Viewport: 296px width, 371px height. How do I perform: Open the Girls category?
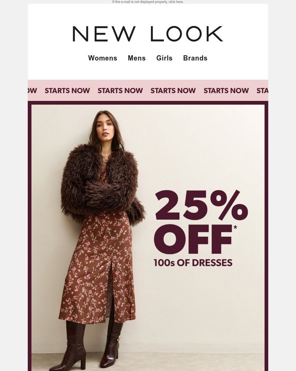(164, 58)
